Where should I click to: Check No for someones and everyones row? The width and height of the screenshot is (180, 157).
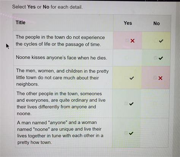click(154, 104)
